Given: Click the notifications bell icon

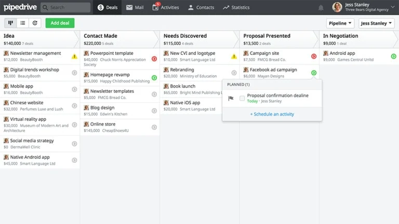Looking at the screenshot, I should (x=321, y=8).
